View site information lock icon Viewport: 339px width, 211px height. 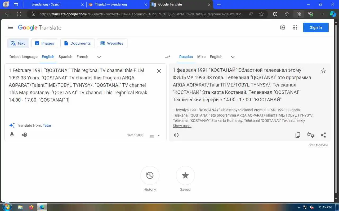point(33,14)
